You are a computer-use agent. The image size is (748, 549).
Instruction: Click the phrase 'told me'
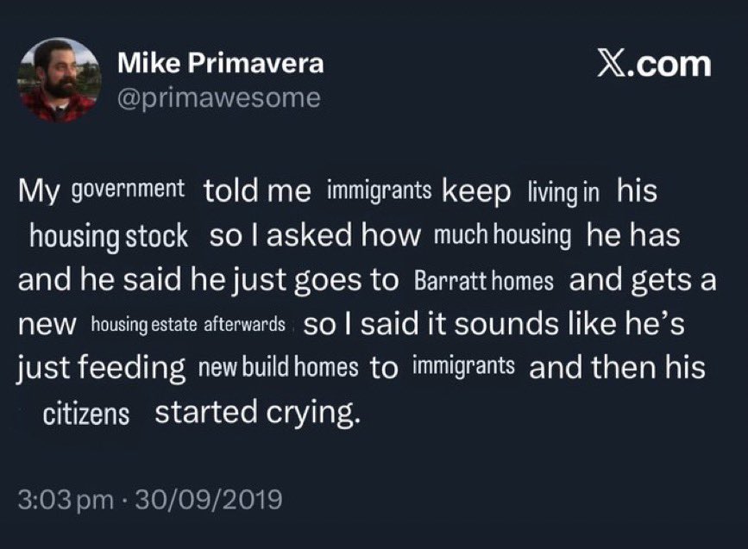[x=257, y=190]
